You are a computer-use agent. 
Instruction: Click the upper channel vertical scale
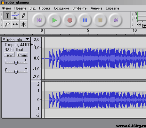(36, 58)
